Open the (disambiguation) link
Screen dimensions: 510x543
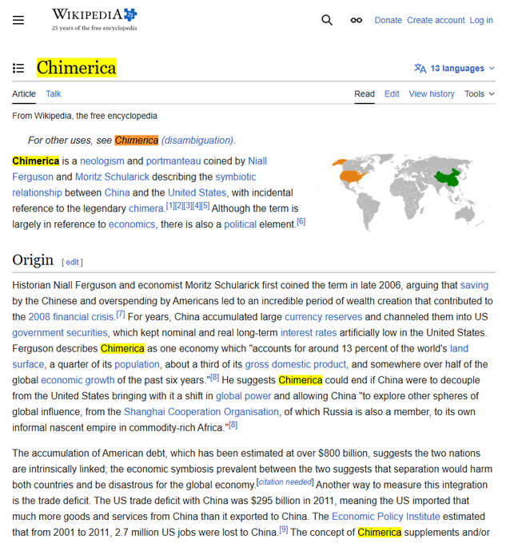click(197, 141)
